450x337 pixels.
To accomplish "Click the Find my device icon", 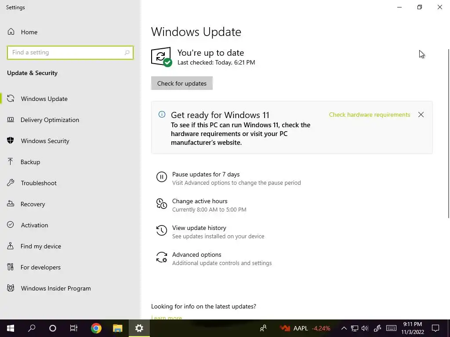I will pyautogui.click(x=11, y=246).
